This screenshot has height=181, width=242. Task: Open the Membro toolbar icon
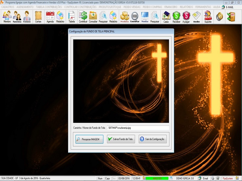click(x=7, y=17)
